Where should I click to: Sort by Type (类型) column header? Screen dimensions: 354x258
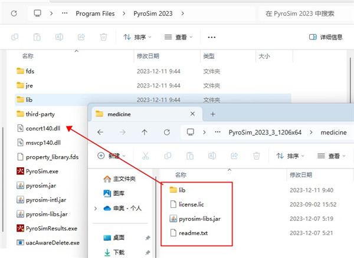pos(209,56)
